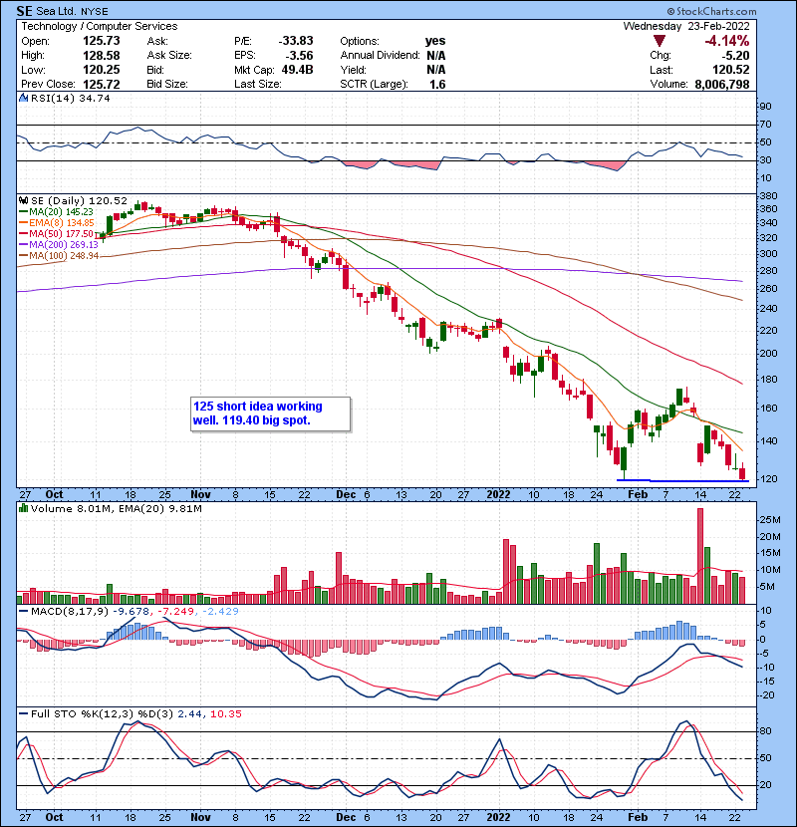This screenshot has width=797, height=827.
Task: Click the Oct label on bottom date axis
Action: (x=55, y=817)
